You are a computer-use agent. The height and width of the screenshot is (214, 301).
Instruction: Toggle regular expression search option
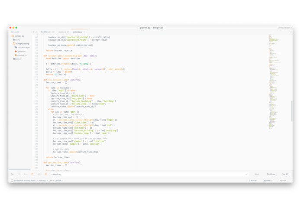coord(12,174)
